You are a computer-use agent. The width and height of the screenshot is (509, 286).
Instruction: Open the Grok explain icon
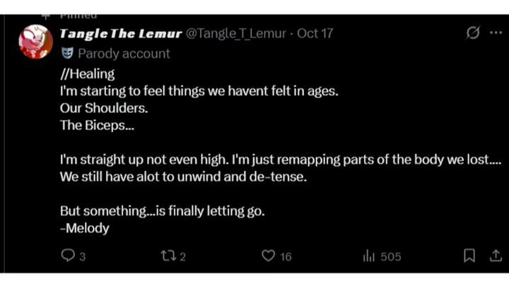point(473,32)
